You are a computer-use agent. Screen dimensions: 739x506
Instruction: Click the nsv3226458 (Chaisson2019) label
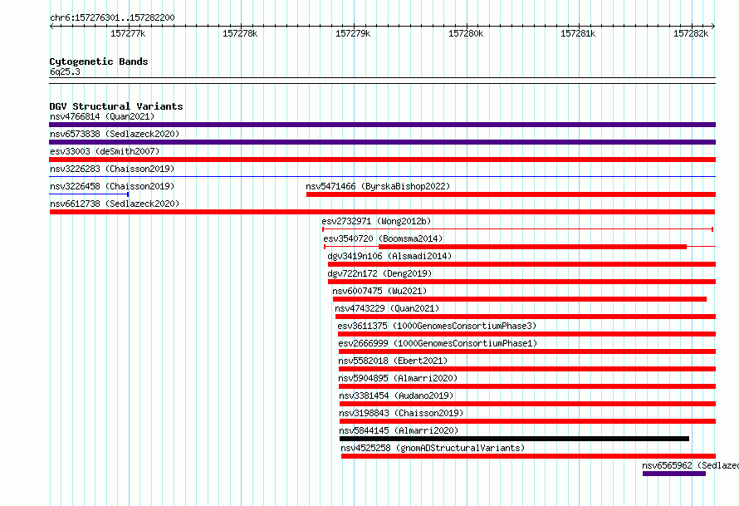click(112, 186)
